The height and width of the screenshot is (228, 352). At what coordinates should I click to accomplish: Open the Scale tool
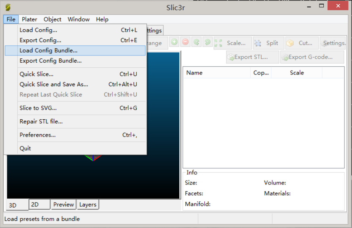click(232, 43)
